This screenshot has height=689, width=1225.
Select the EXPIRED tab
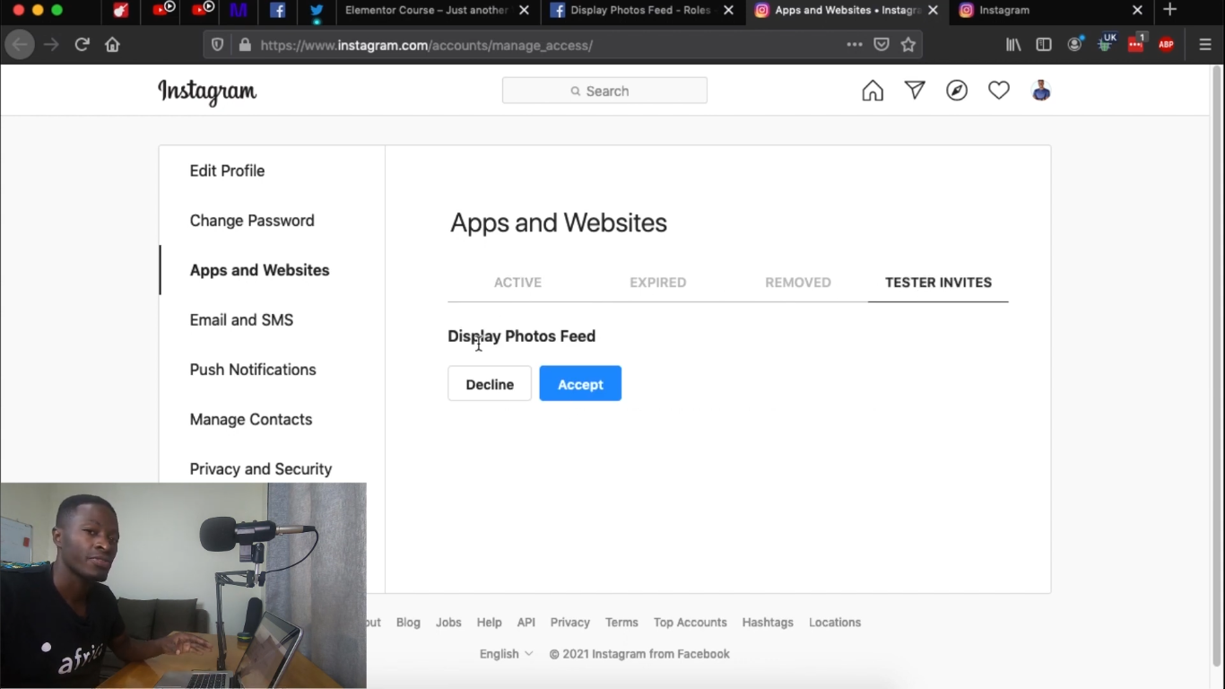[x=657, y=283]
